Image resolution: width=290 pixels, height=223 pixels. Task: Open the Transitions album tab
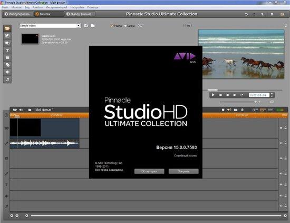(x=7, y=36)
